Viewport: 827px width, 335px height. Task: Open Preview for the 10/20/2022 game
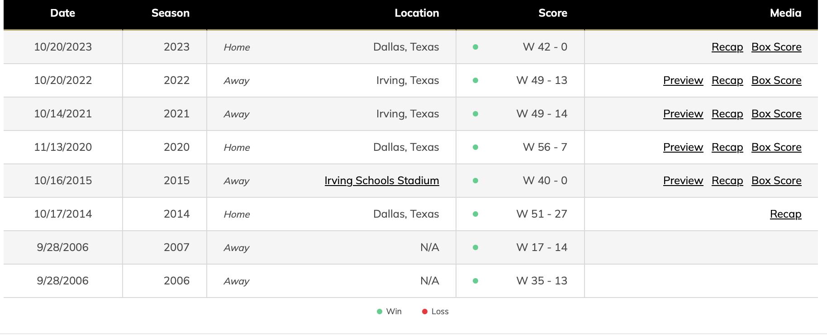(x=683, y=80)
